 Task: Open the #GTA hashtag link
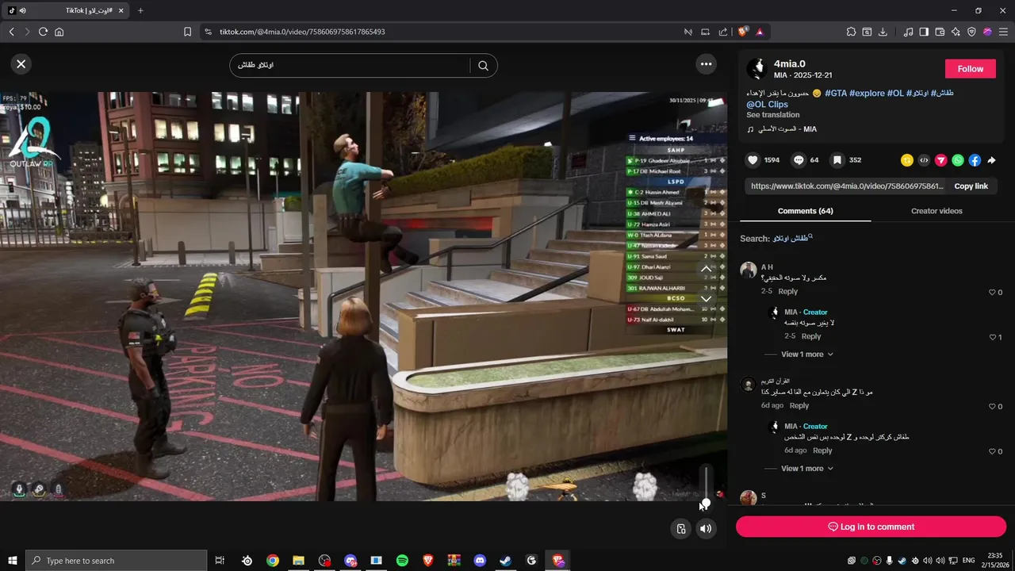[836, 94]
